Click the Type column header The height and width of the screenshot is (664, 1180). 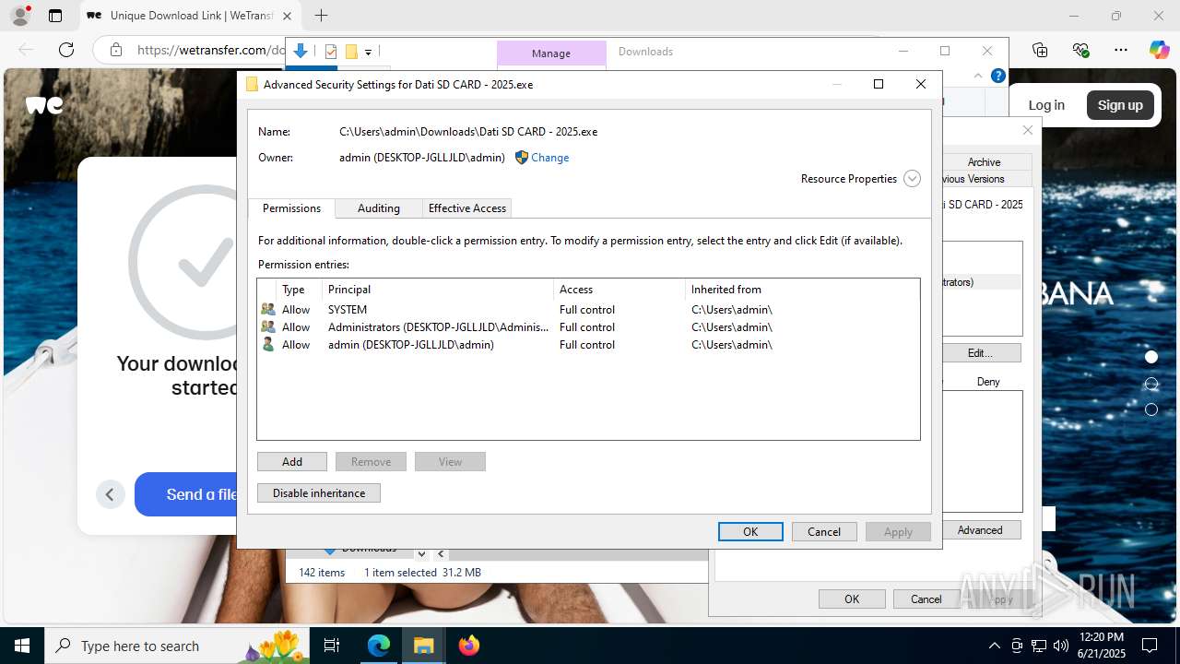tap(301, 290)
